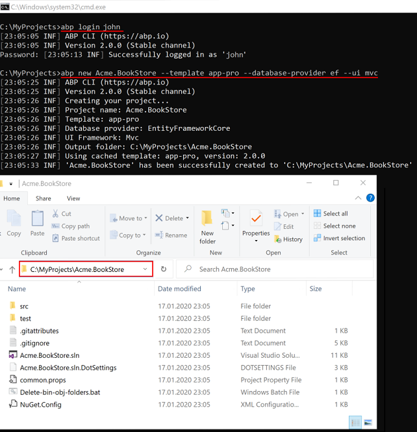
Task: Click Open in the ribbon
Action: point(286,214)
